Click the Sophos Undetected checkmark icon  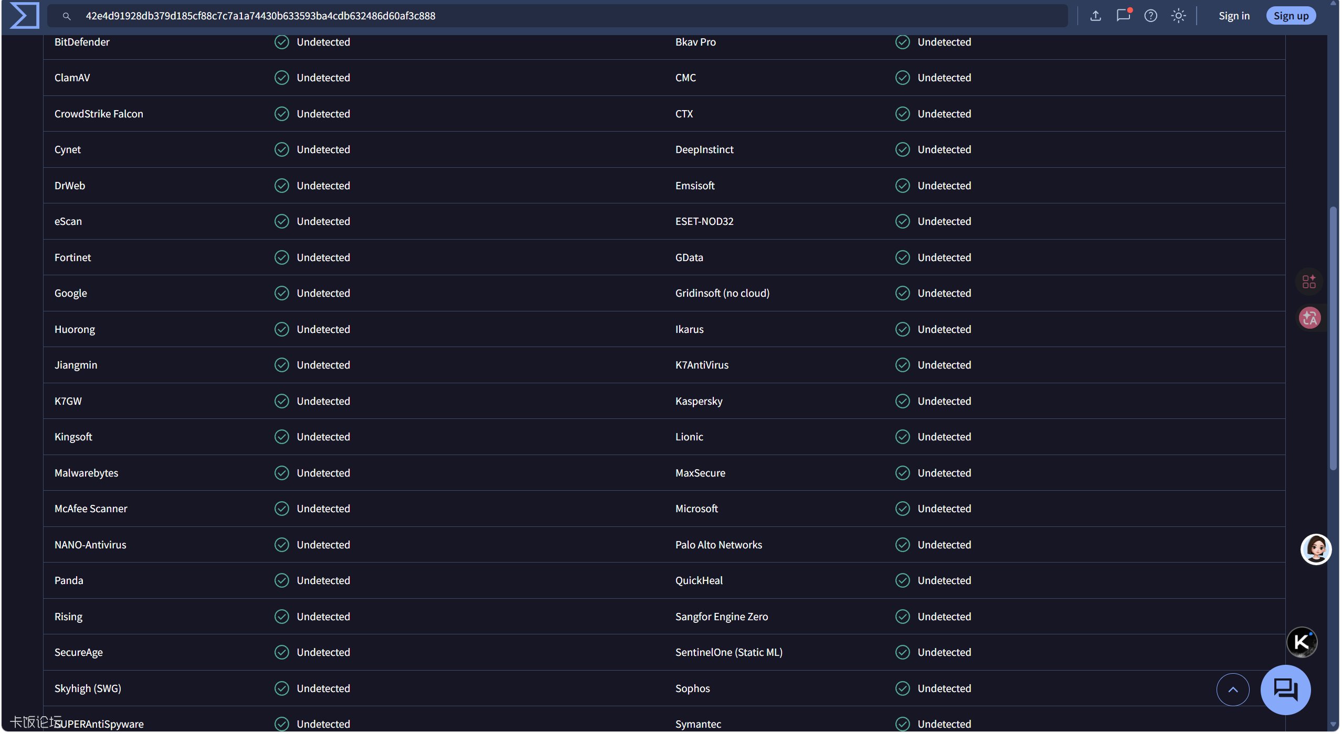tap(902, 688)
